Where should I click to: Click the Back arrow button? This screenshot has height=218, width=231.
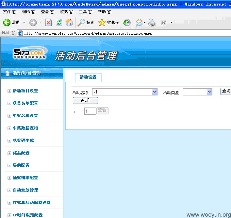click(x=7, y=23)
